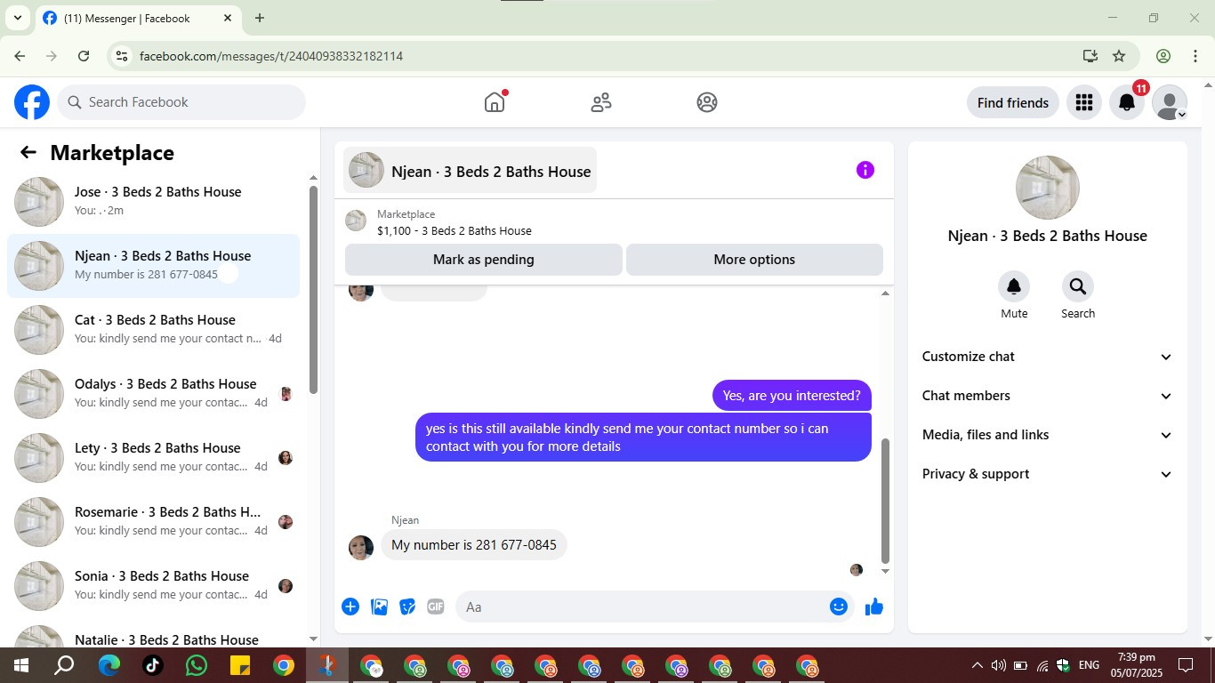This screenshot has width=1215, height=683.
Task: Expand the Customize chat section
Action: coord(1047,357)
